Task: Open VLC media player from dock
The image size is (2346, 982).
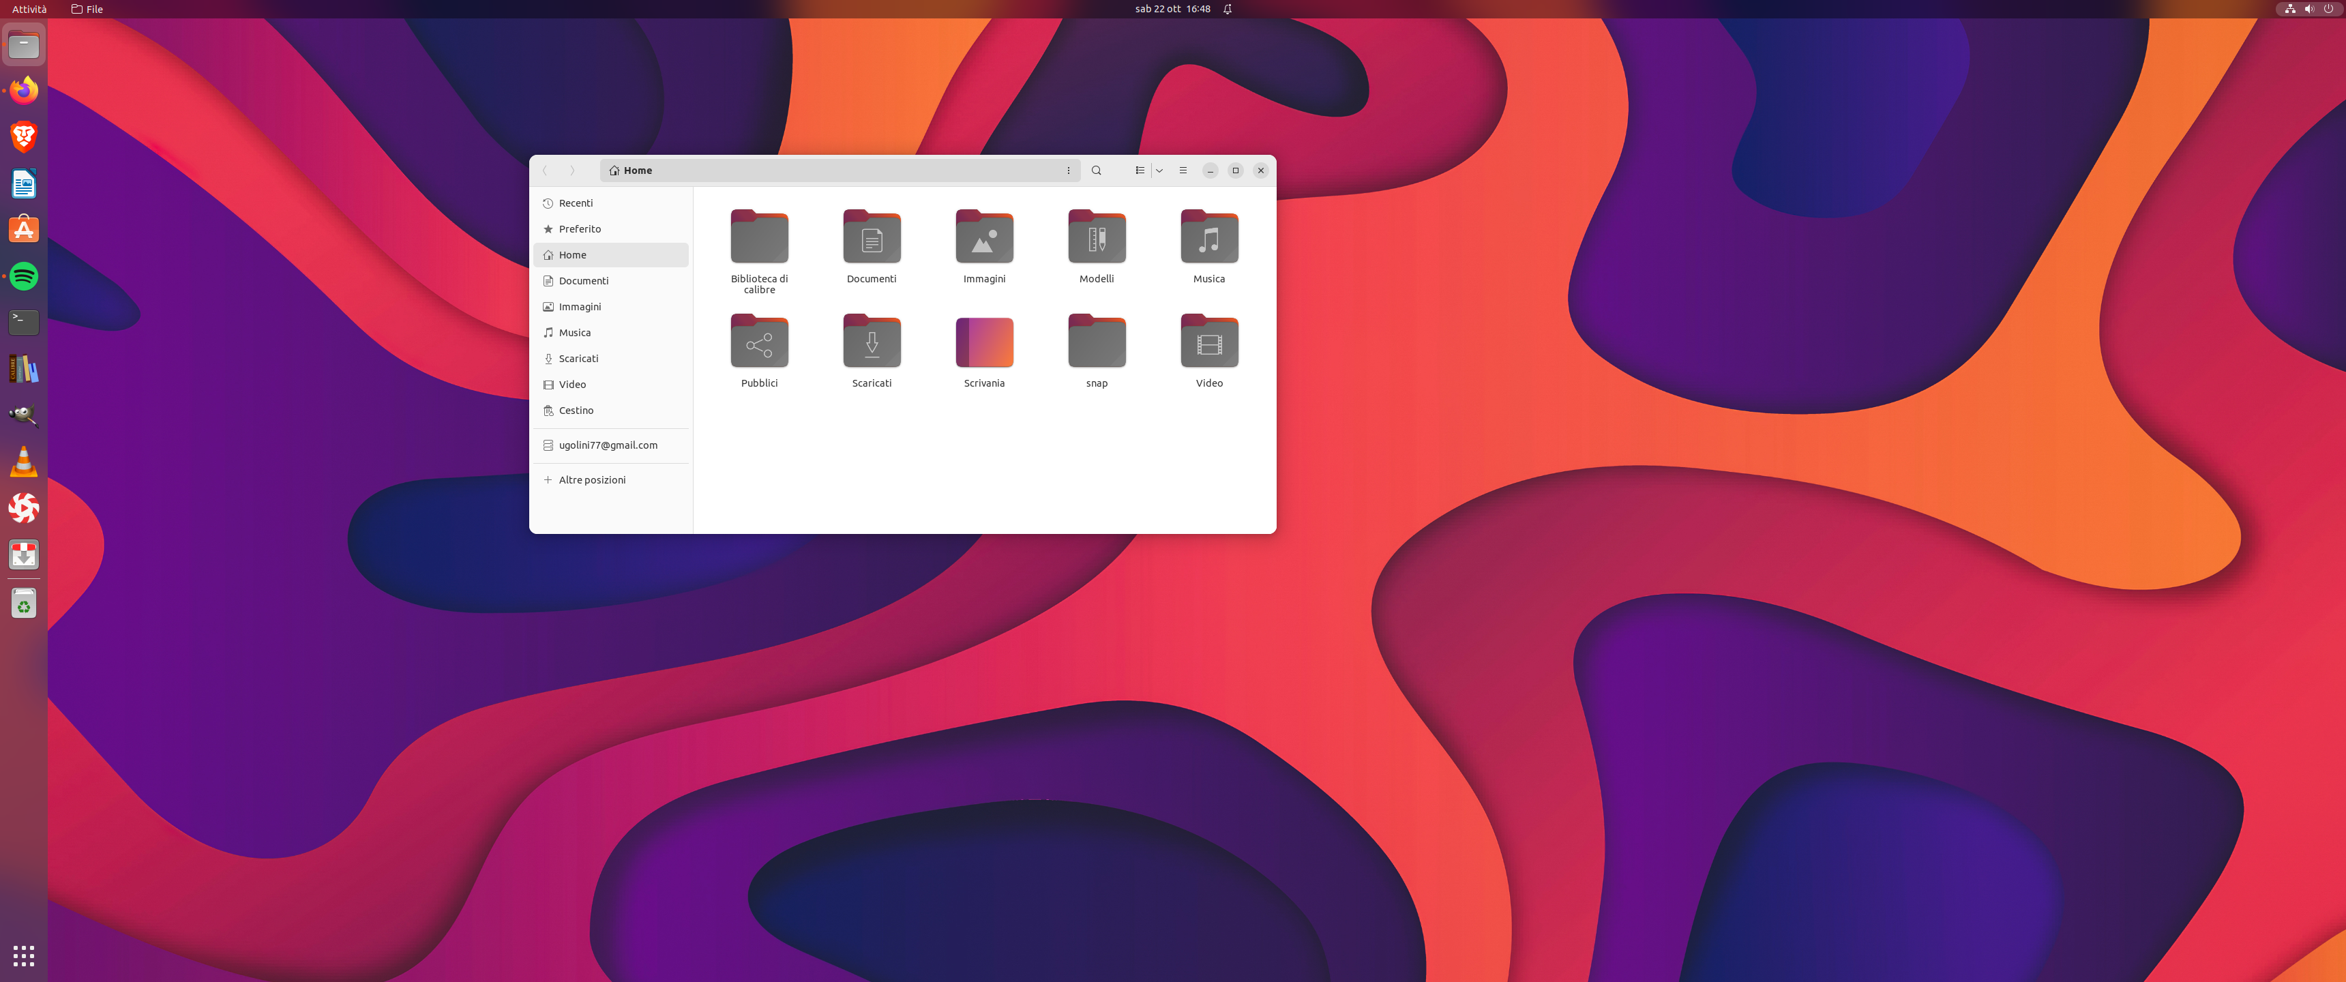Action: pos(24,462)
